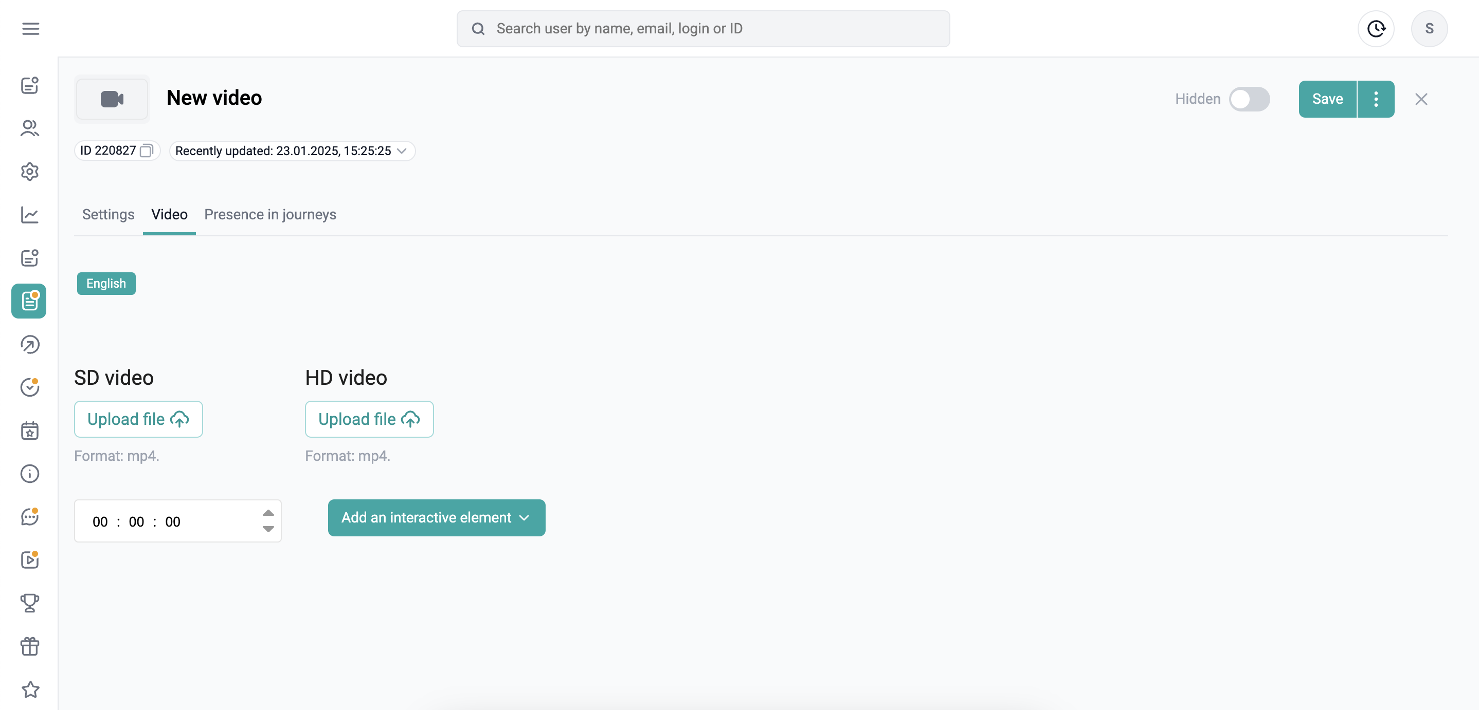Screen dimensions: 1479x710
Task: Open the video play sidebar section
Action: pyautogui.click(x=30, y=560)
